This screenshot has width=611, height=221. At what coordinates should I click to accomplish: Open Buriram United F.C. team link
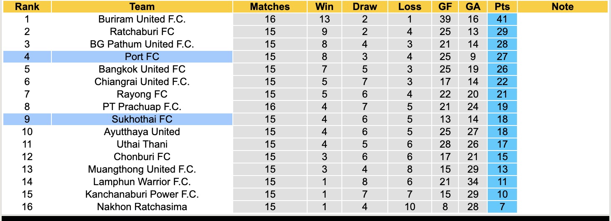[142, 19]
